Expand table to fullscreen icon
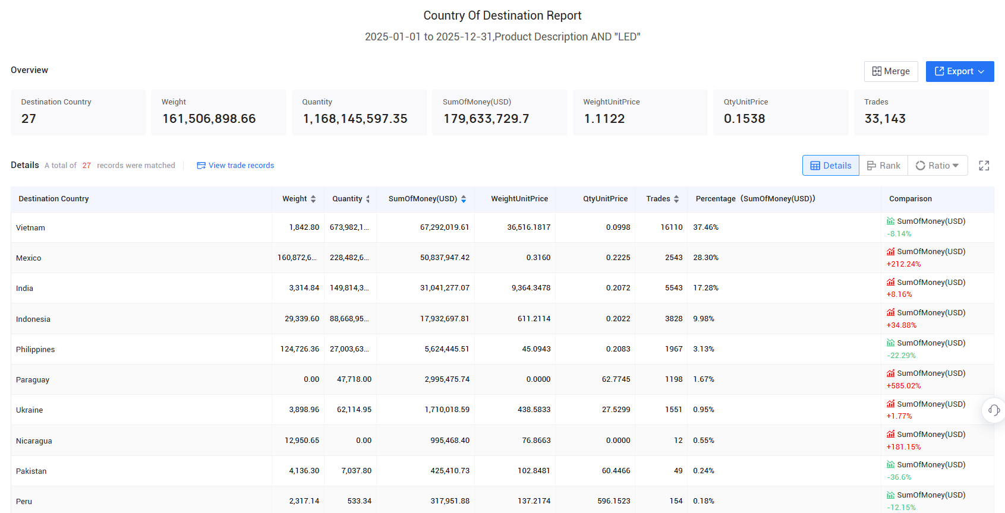Viewport: 1005px width, 513px height. pos(984,166)
